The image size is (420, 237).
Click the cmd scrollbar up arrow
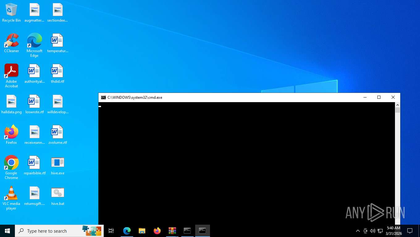pos(397,105)
